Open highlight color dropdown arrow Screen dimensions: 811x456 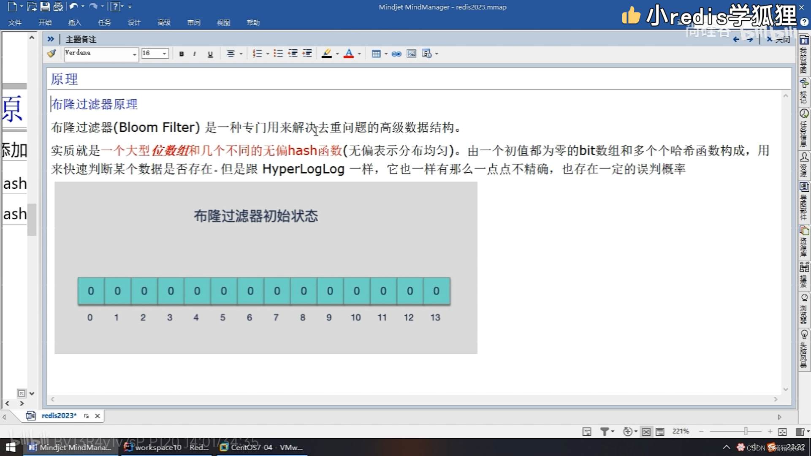point(337,54)
